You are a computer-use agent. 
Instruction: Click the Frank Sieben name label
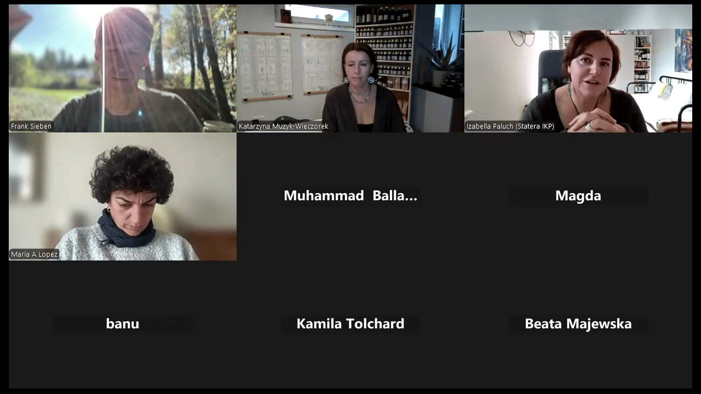tap(31, 126)
